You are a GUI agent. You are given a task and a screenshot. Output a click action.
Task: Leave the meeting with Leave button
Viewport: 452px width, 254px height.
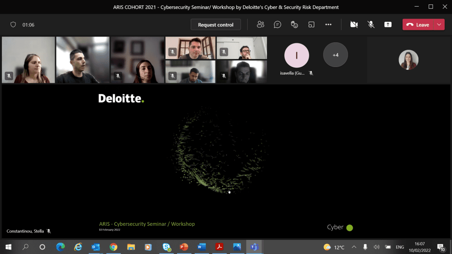418,25
